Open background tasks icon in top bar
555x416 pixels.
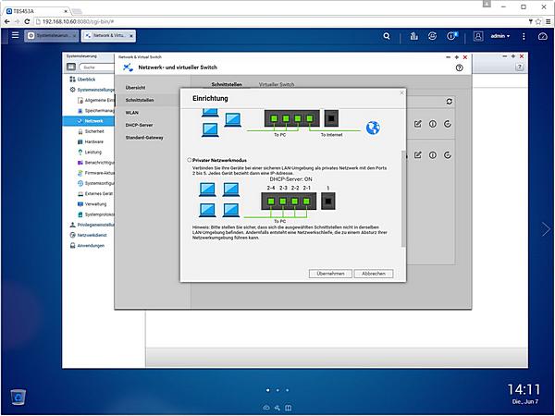(413, 36)
